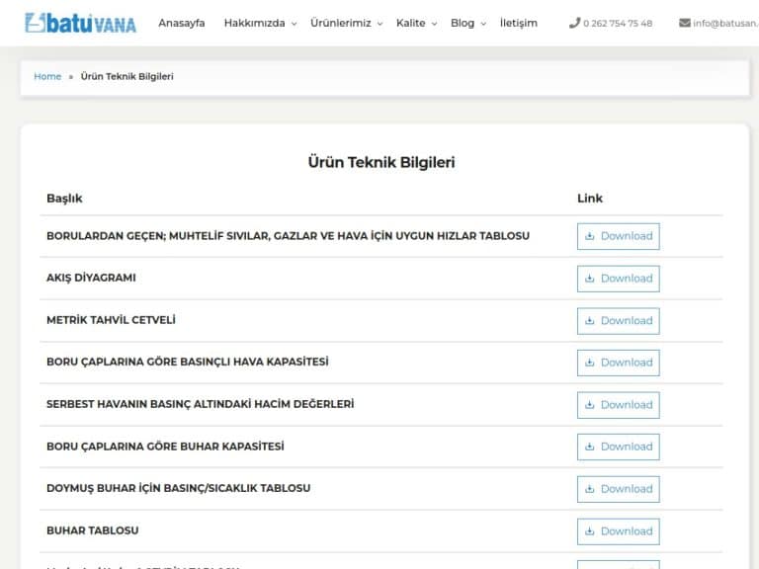Screen dimensions: 759x569
Task: Select the Başlık column header
Action: click(64, 199)
